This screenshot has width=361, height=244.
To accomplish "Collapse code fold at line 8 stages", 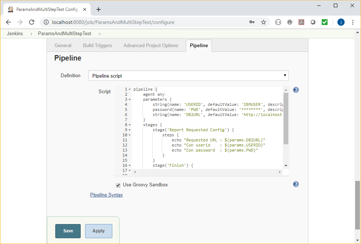I will [130, 125].
